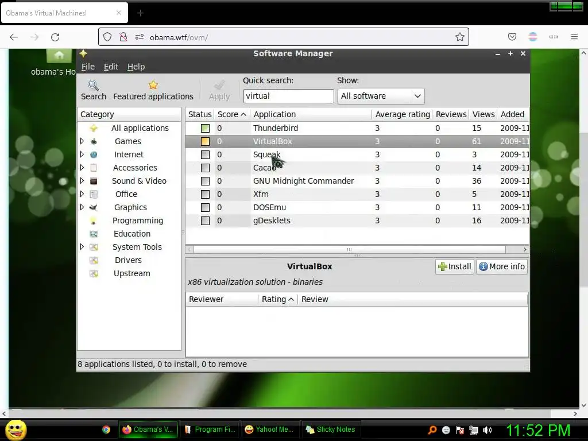Click the Pocket save icon in browser toolbar
588x441 pixels.
coord(512,37)
